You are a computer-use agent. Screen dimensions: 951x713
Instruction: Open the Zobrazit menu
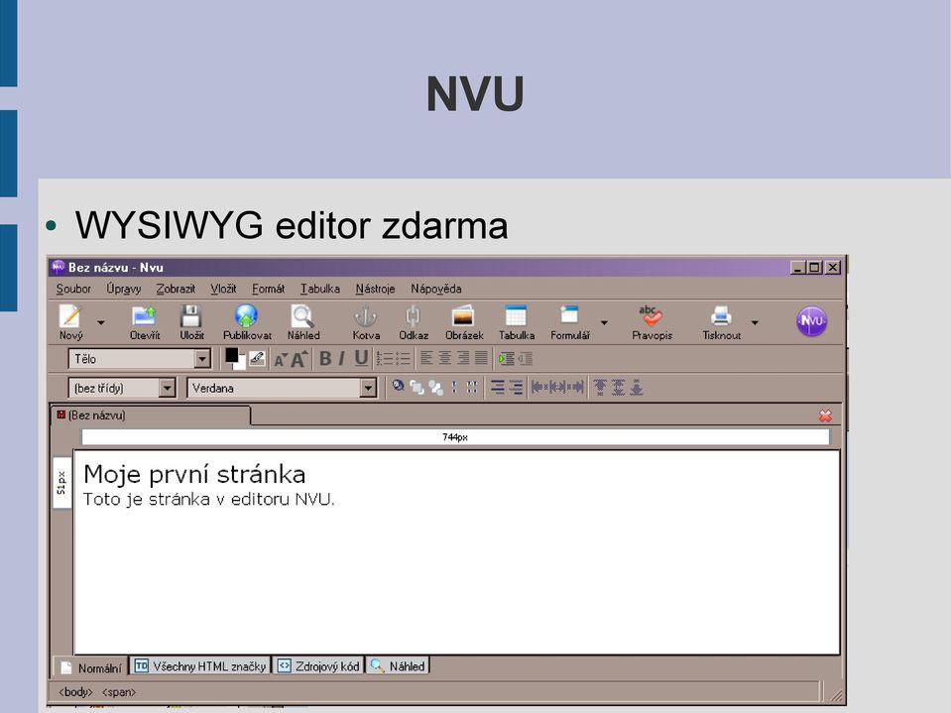176,290
